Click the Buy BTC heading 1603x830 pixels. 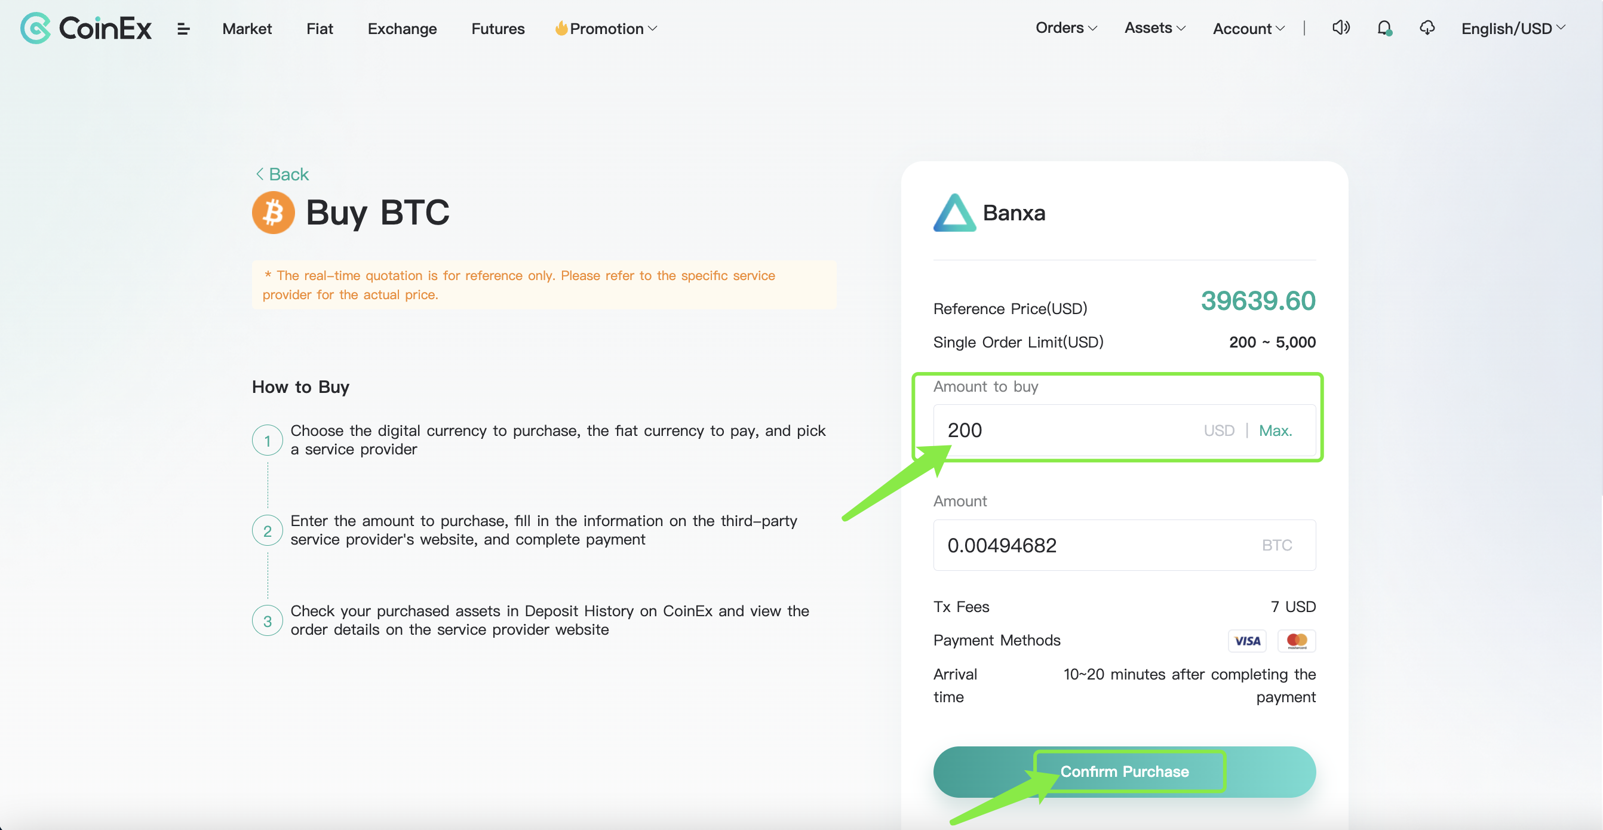377,213
